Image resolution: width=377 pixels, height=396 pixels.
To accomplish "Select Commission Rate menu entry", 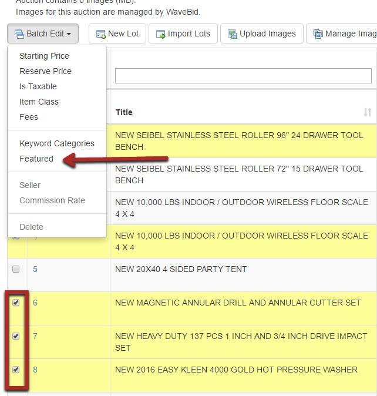I will pyautogui.click(x=52, y=200).
